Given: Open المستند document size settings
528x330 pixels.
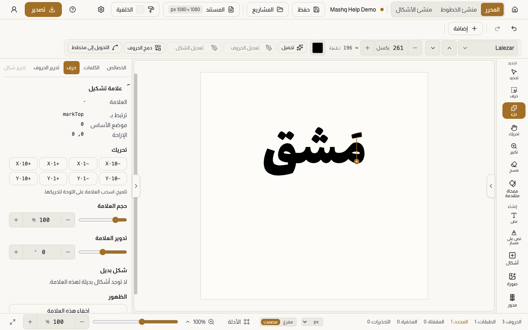Looking at the screenshot, I should pyautogui.click(x=201, y=9).
